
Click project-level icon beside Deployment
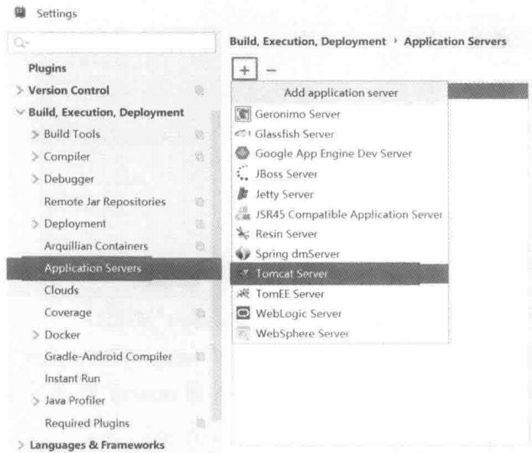[x=200, y=224]
